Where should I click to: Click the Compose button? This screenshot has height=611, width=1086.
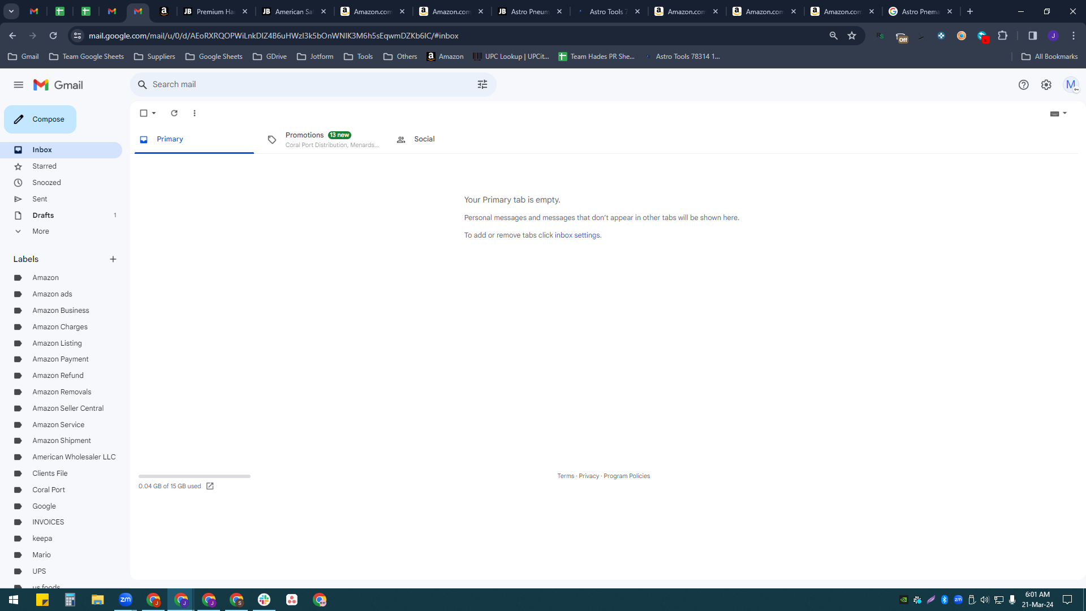point(40,119)
